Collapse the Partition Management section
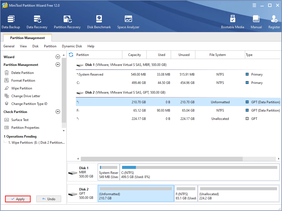This screenshot has height=211, width=282. (58, 65)
